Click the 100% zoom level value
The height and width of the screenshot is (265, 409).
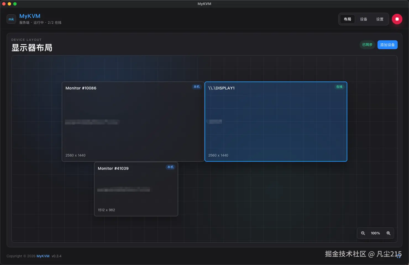tap(375, 233)
